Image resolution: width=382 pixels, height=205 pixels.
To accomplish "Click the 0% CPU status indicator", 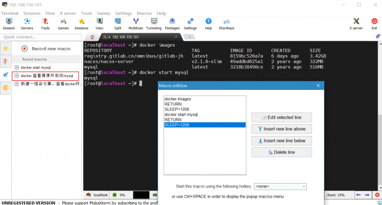I will 119,195.
